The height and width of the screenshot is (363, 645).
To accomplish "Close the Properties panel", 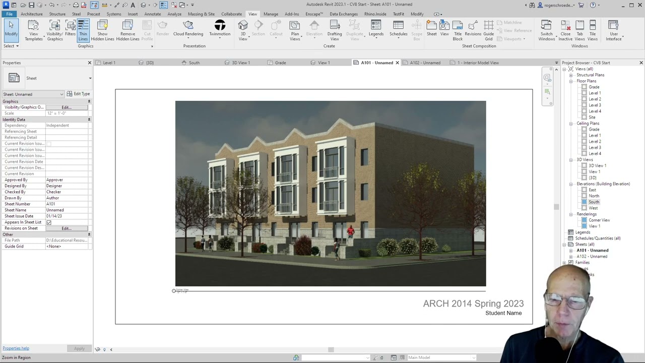I will 90,63.
